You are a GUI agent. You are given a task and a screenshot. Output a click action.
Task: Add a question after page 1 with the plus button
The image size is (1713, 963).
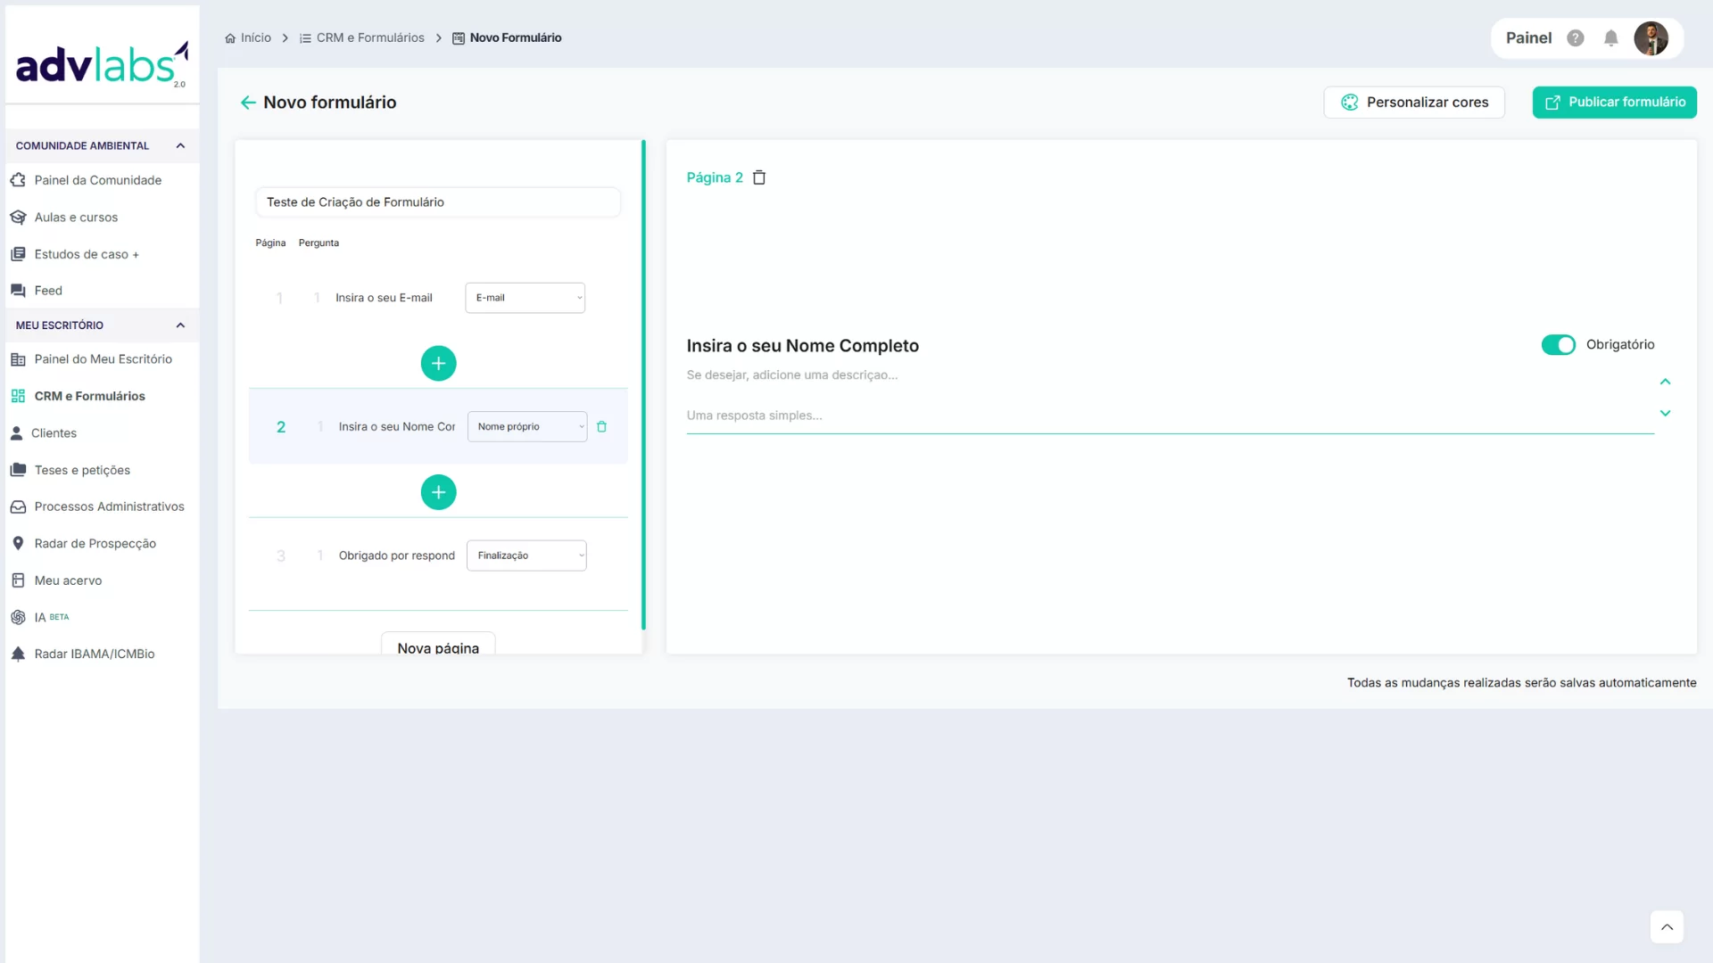click(x=438, y=364)
